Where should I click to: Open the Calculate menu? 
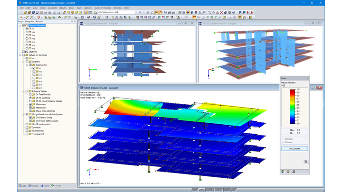(52, 8)
